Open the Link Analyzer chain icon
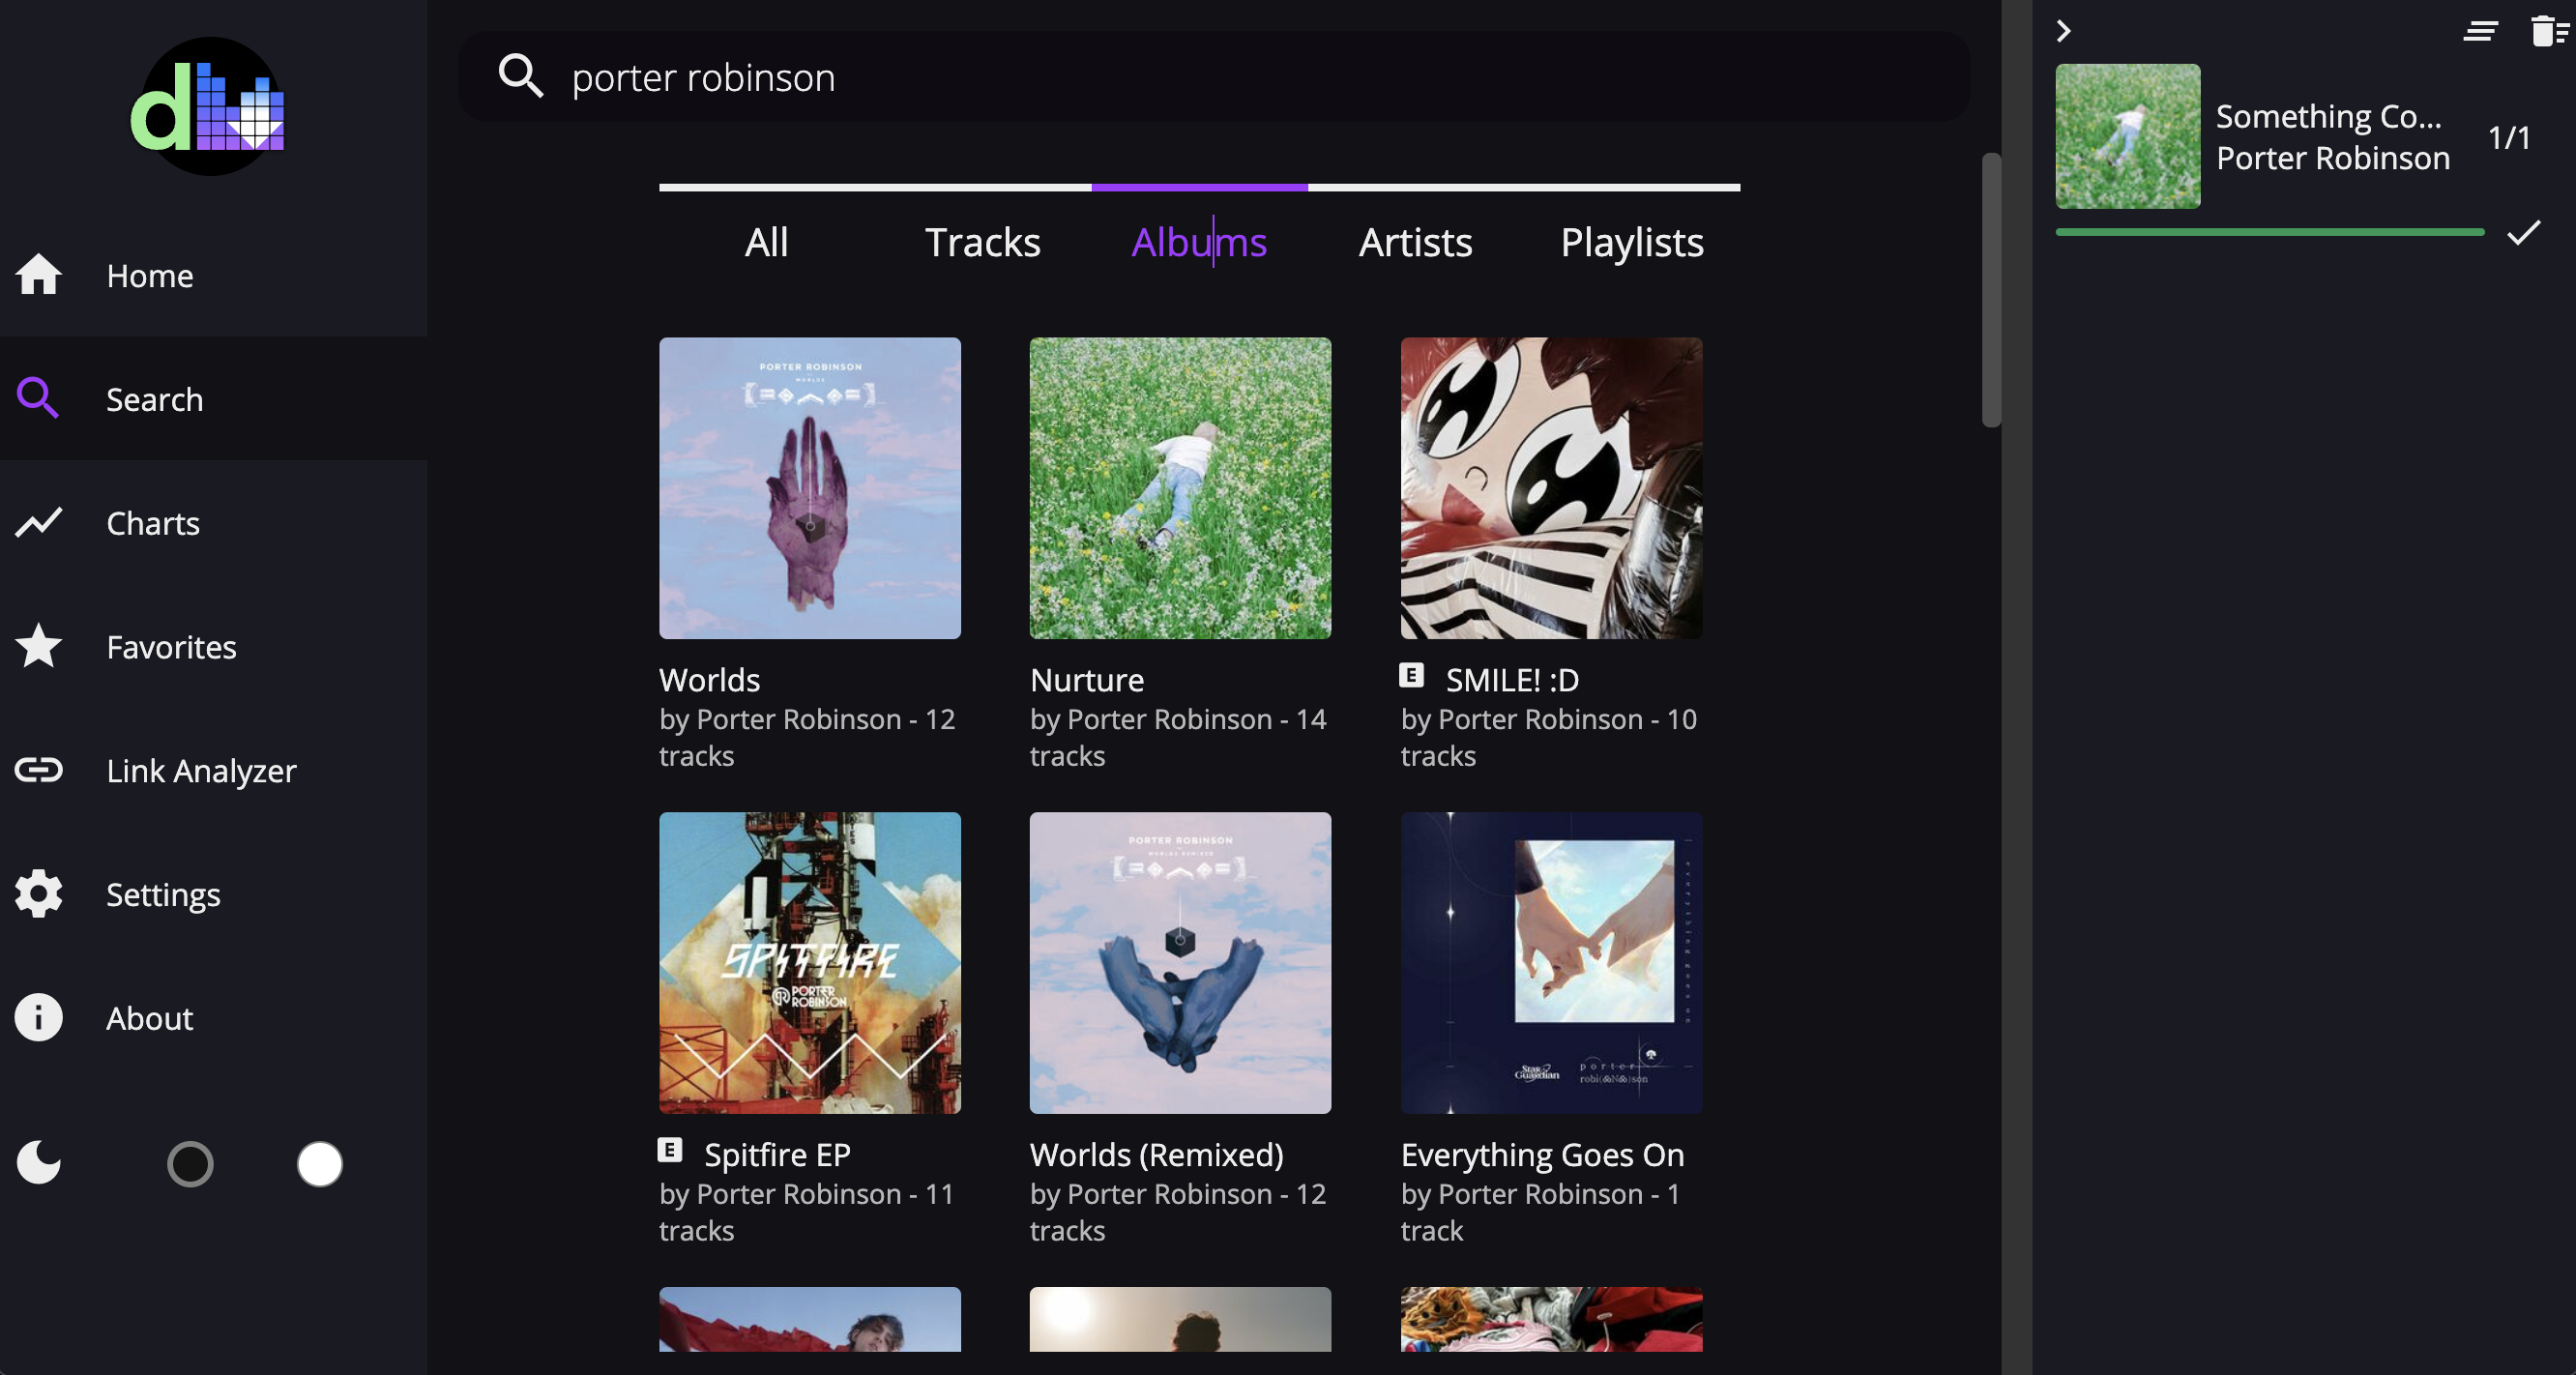Screen dimensions: 2576x1375 point(39,770)
